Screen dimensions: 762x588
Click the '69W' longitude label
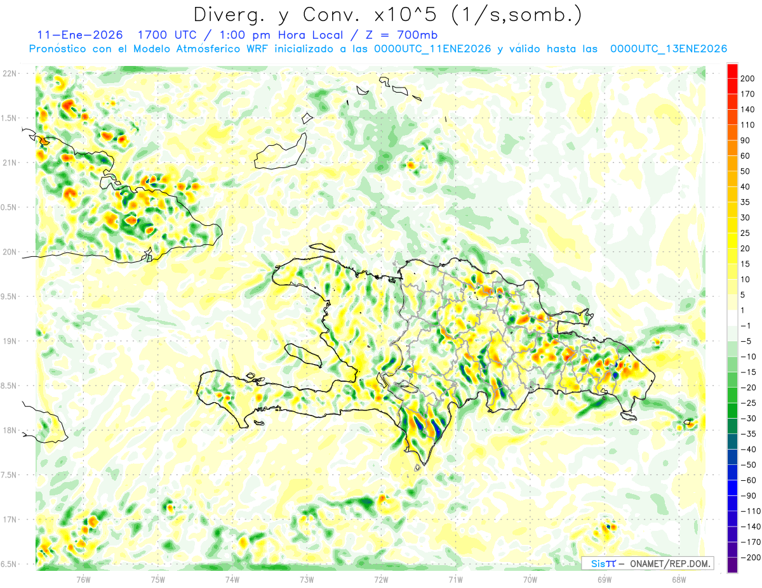605,578
